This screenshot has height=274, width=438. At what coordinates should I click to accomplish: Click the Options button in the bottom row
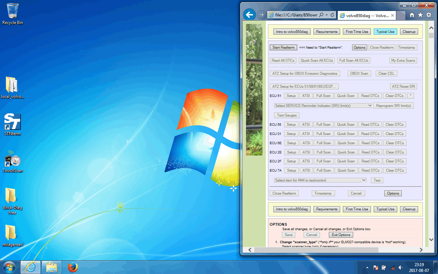(x=393, y=193)
